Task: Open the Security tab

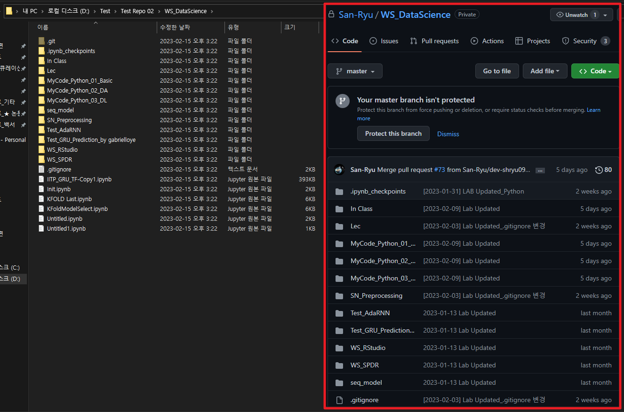Action: click(585, 41)
